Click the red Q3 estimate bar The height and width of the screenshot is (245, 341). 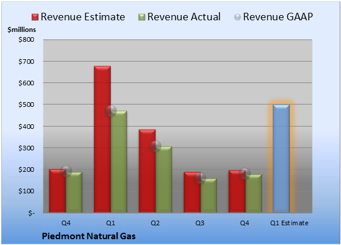pyautogui.click(x=193, y=192)
